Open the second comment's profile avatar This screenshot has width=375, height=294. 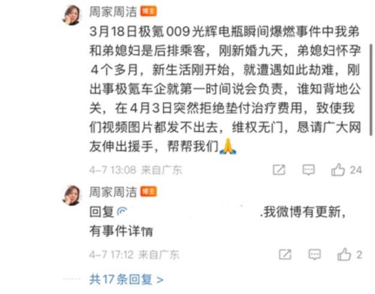72,195
